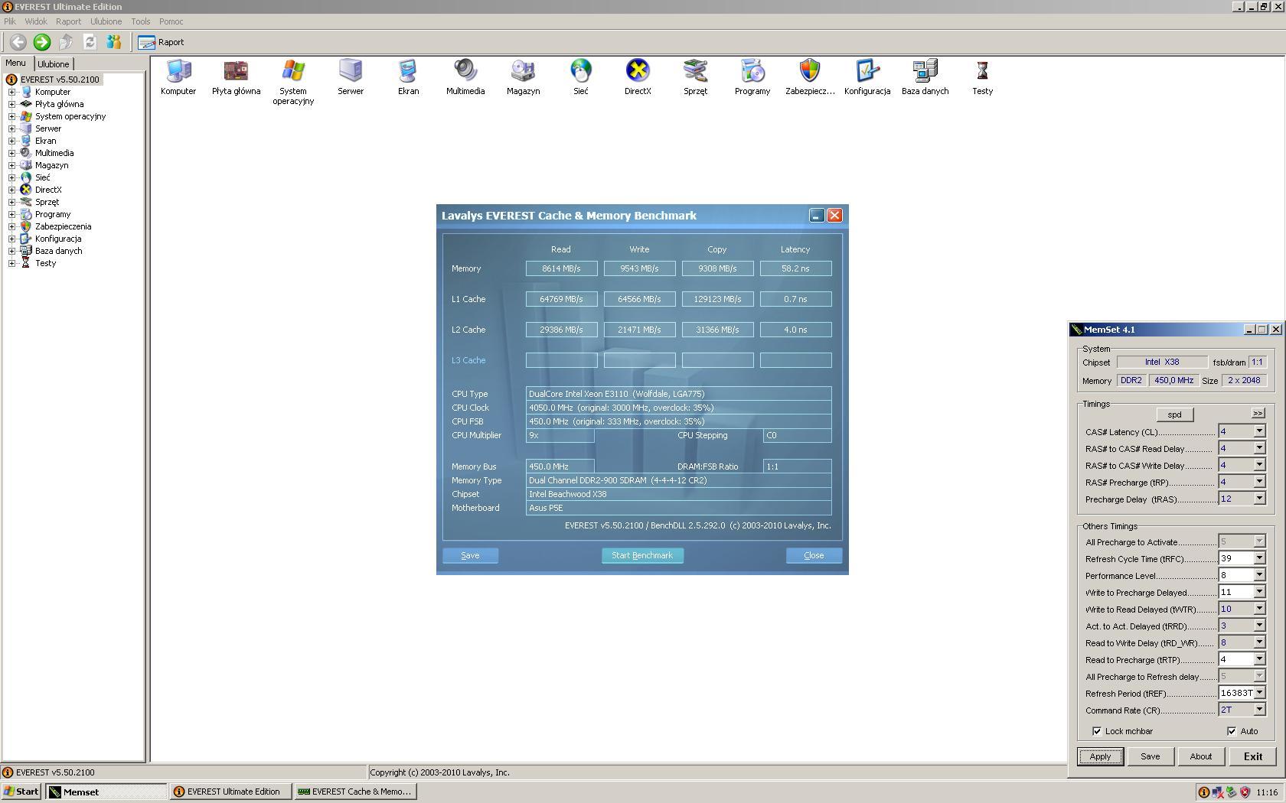Open the Raport menu
This screenshot has height=803, width=1286.
coord(68,21)
